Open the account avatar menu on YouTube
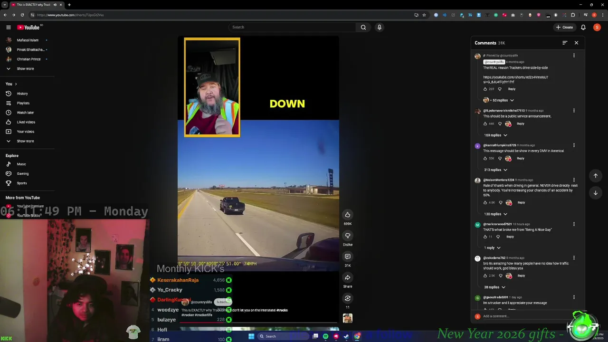This screenshot has width=608, height=342. point(597,27)
